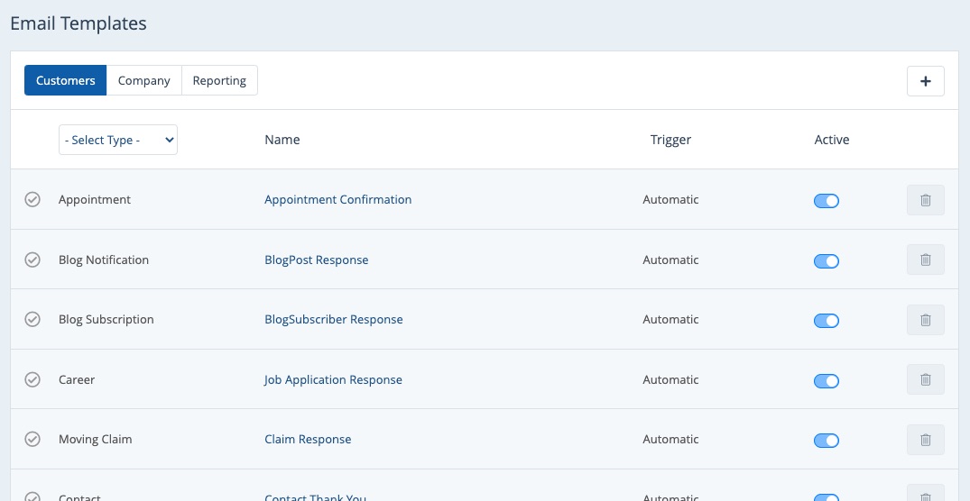Click trash icon for BlogSubscriber Response row
The image size is (970, 501).
(925, 320)
